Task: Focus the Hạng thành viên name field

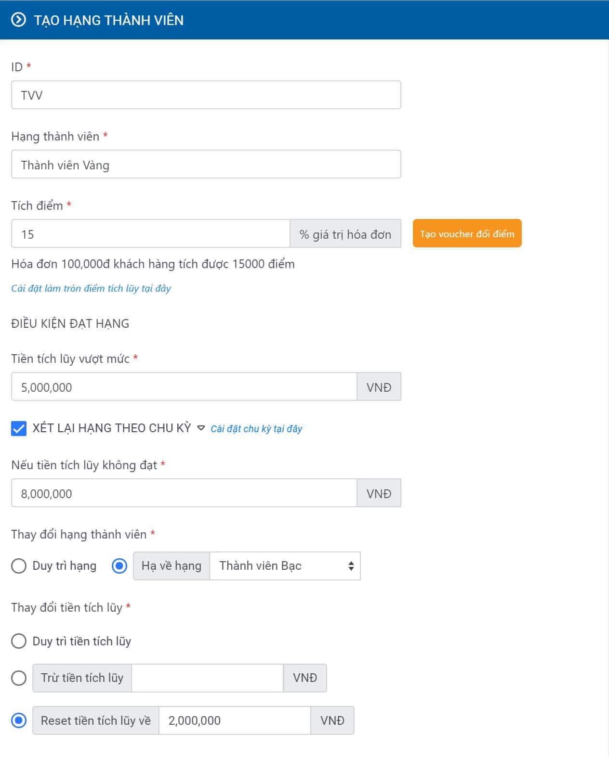Action: pos(206,165)
